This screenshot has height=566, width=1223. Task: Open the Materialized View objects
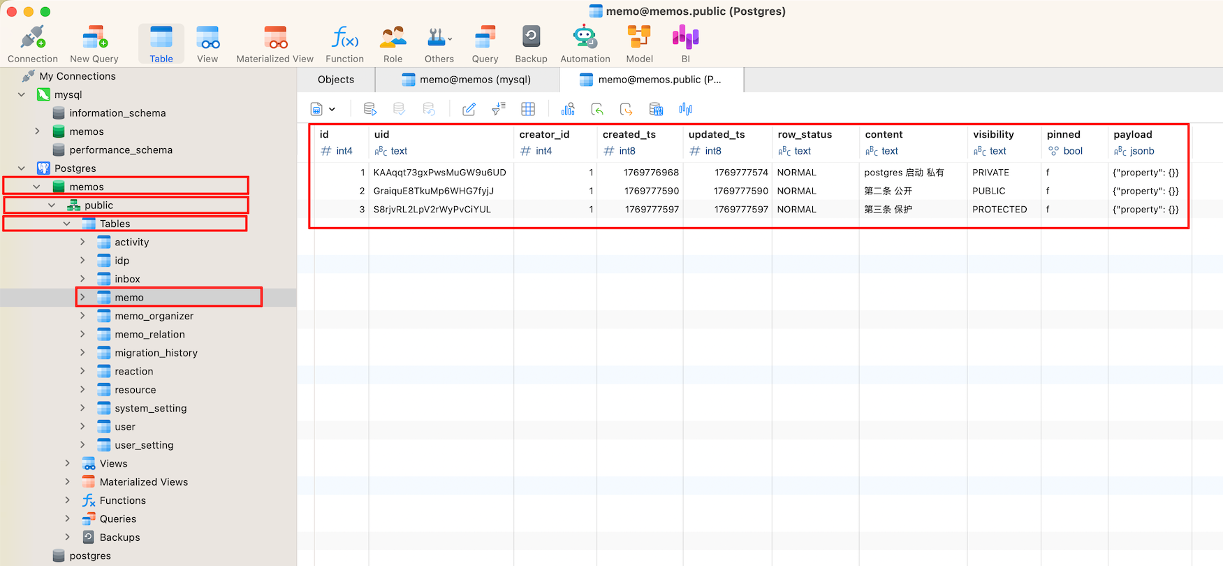[274, 43]
